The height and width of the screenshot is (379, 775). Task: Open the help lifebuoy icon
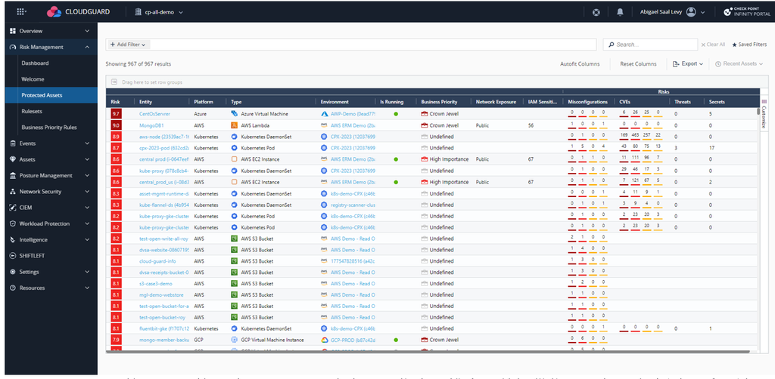tap(596, 12)
